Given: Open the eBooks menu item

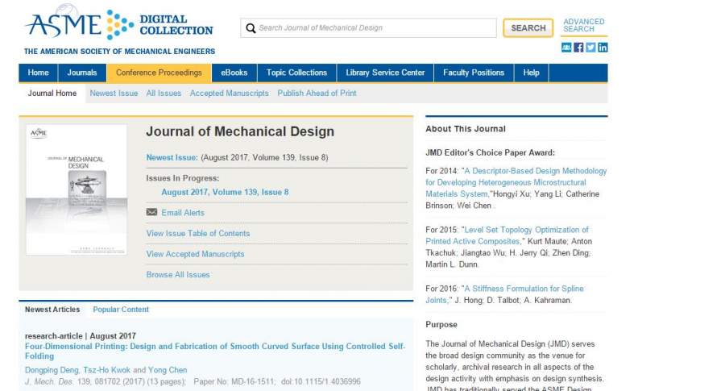Looking at the screenshot, I should pos(234,73).
